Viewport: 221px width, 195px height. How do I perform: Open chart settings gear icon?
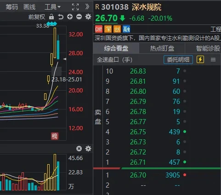click(x=88, y=17)
